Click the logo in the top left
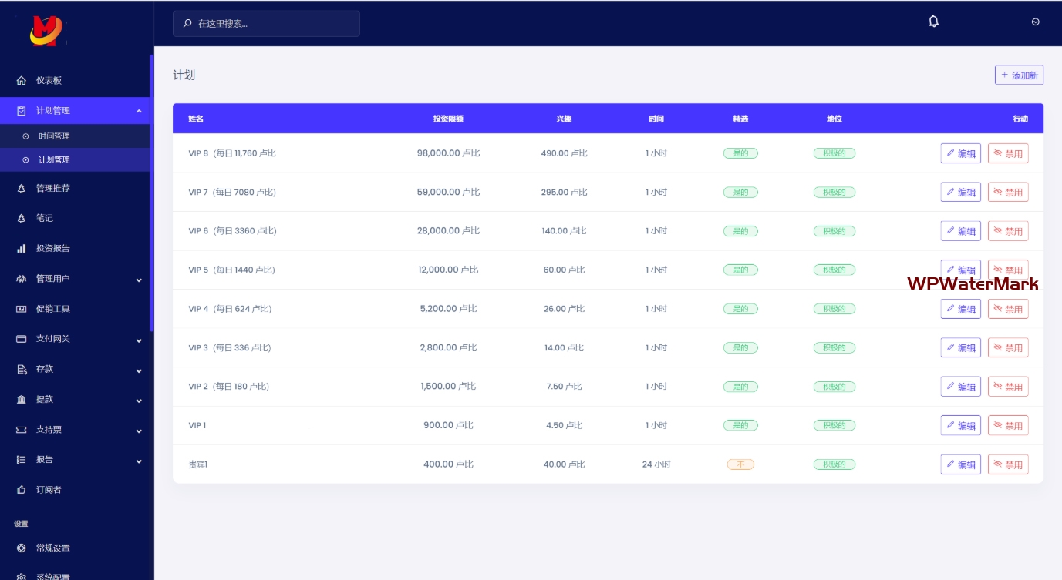The height and width of the screenshot is (580, 1062). pyautogui.click(x=46, y=31)
